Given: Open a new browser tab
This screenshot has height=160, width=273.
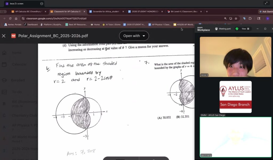Looking at the screenshot, I should (x=207, y=11).
